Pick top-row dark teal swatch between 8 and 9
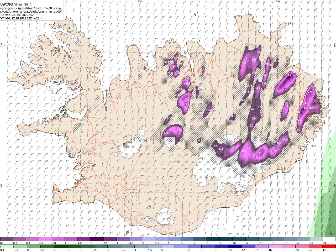336x252 pixels. (213, 239)
